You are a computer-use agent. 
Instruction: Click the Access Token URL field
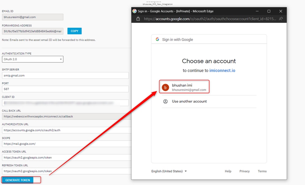click(x=67, y=158)
